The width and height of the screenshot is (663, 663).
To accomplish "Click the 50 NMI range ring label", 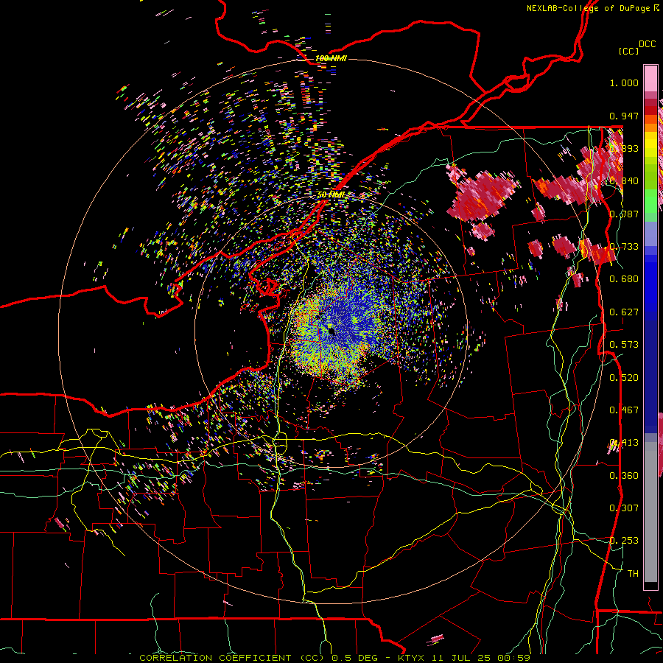I will (x=331, y=195).
